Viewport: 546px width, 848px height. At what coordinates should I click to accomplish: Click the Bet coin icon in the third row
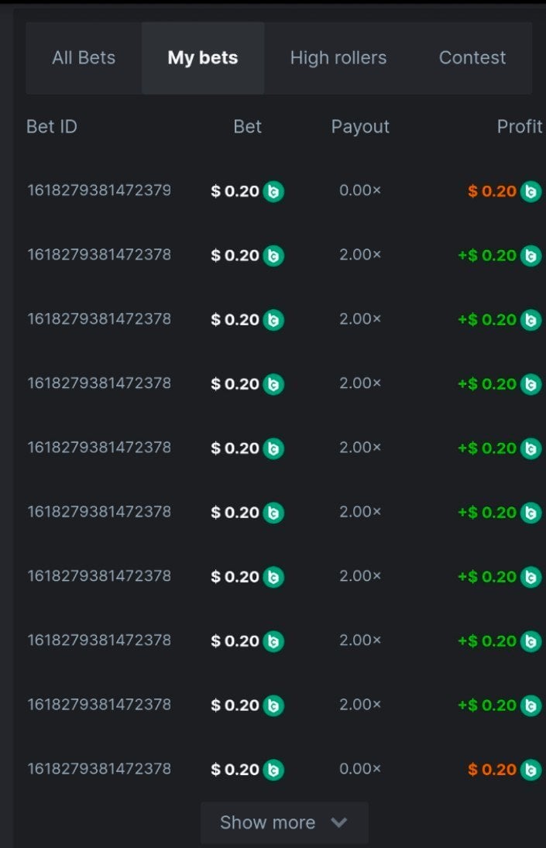click(x=273, y=320)
